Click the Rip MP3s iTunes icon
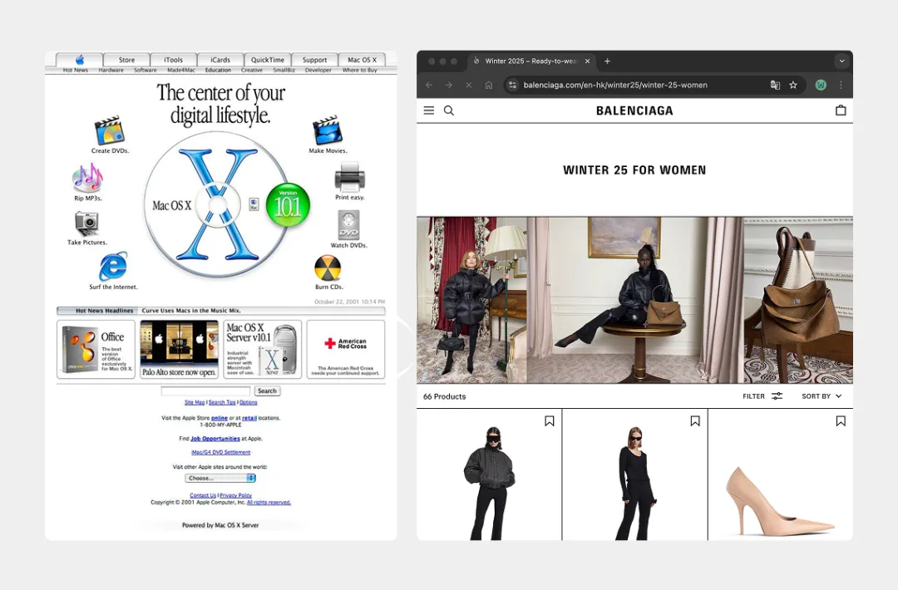The width and height of the screenshot is (898, 590). [87, 179]
